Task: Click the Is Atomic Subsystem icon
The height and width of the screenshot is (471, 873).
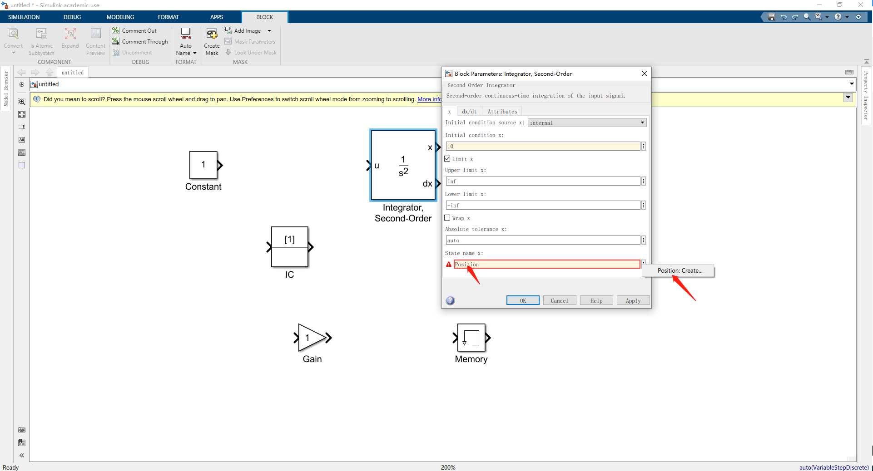Action: [41, 34]
